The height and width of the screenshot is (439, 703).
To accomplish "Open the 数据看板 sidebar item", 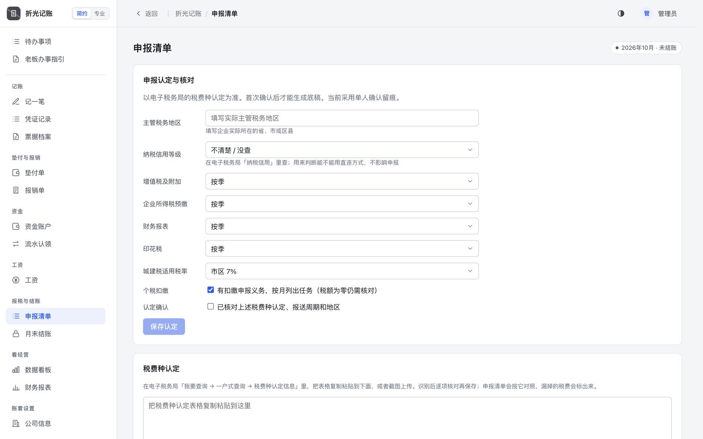I will pos(55,370).
